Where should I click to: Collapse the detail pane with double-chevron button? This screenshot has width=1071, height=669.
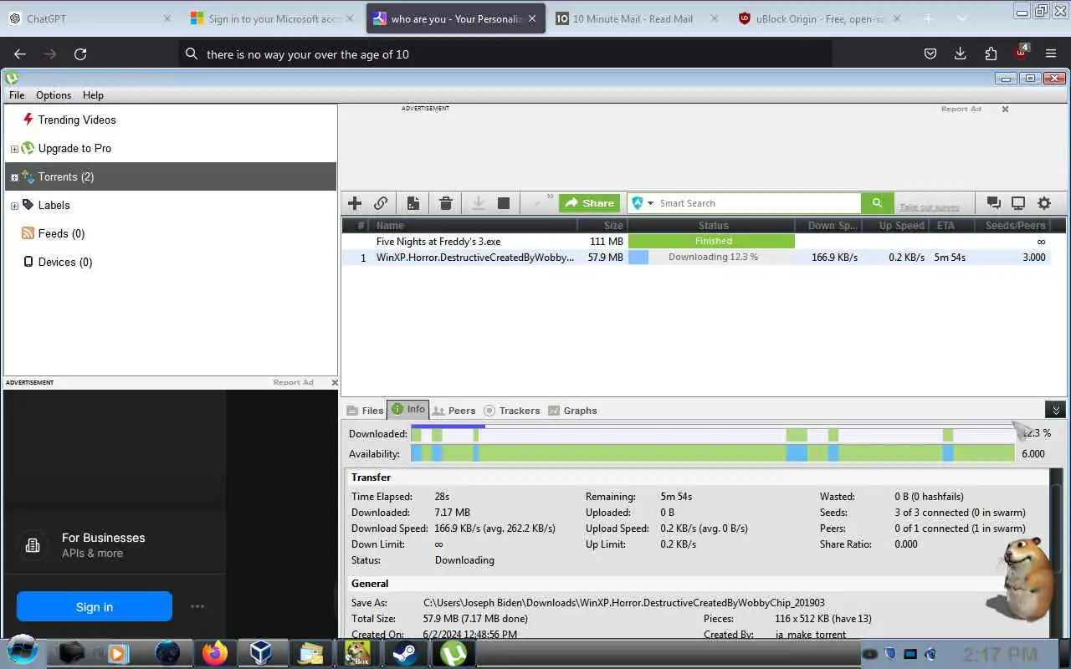pos(1056,409)
